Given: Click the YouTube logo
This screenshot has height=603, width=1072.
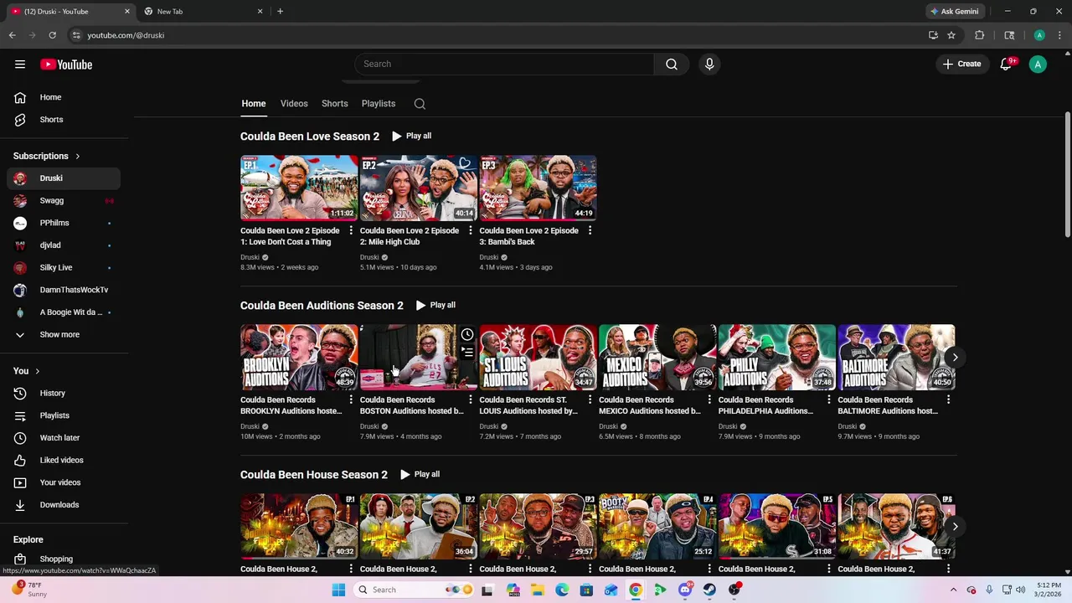Looking at the screenshot, I should coord(66,64).
